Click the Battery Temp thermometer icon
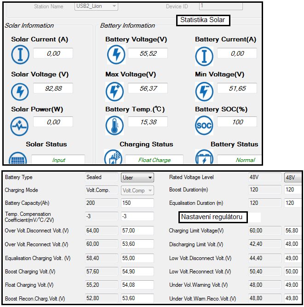The image size is (304, 307). [x=115, y=126]
